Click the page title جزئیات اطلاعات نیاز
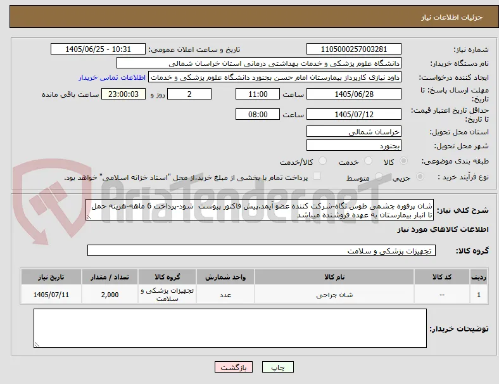The height and width of the screenshot is (384, 499). click(x=452, y=17)
